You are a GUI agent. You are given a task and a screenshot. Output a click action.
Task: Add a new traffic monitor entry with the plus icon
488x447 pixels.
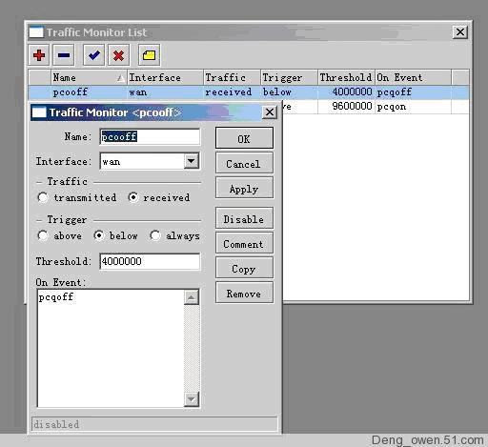click(x=39, y=55)
